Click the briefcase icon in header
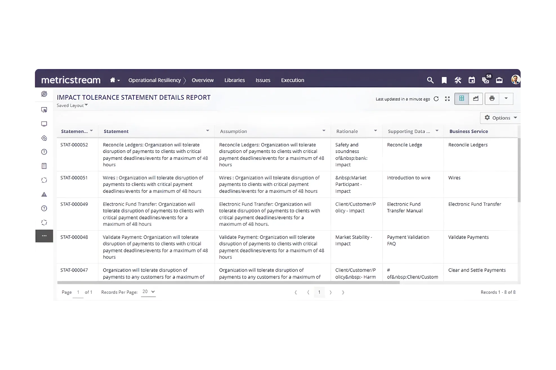Screen dimensions: 556x370 tap(499, 80)
